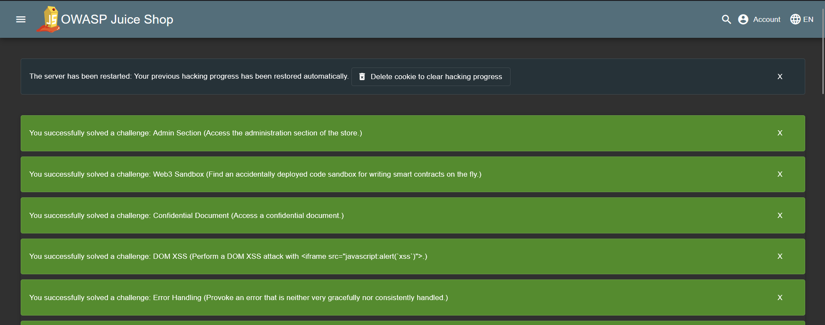Open the search magnifier icon
Image resolution: width=825 pixels, height=325 pixels.
coord(726,19)
